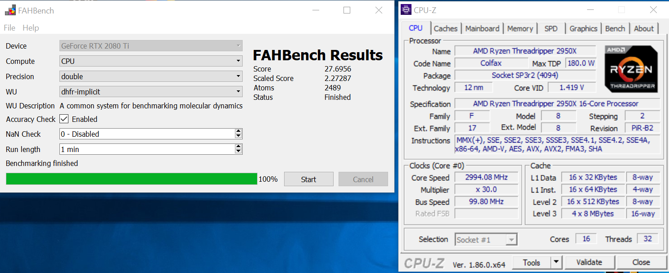Click the Threads value 32
This screenshot has height=273, width=669.
pyautogui.click(x=648, y=239)
